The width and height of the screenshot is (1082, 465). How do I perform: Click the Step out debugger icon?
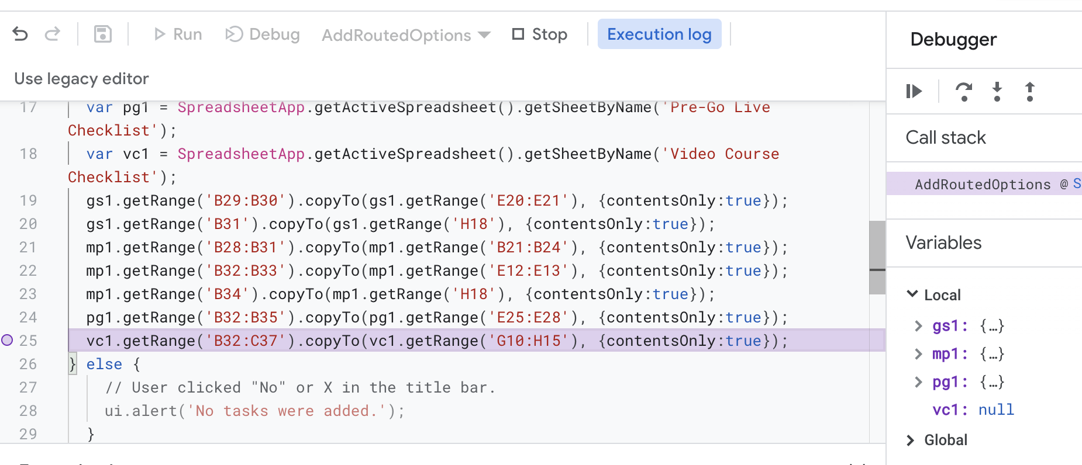(1030, 92)
